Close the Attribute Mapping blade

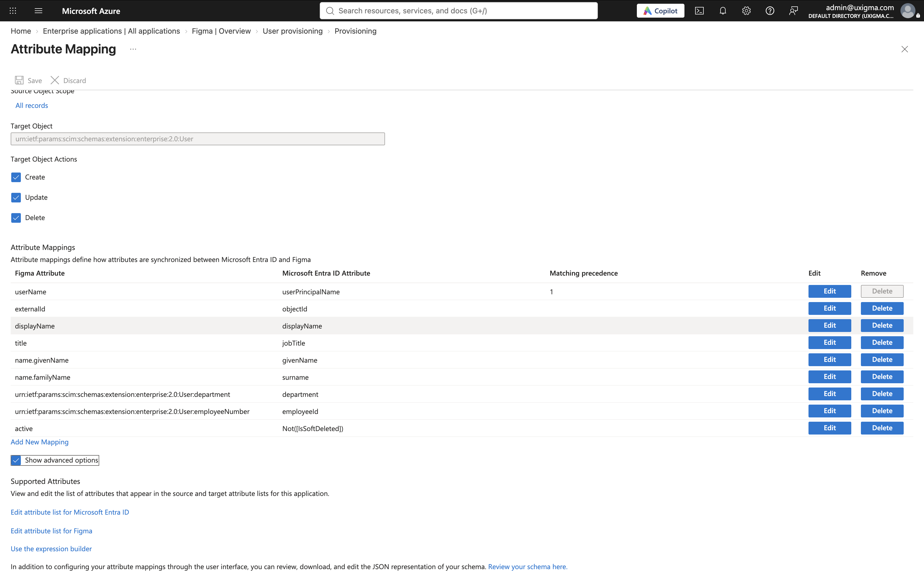(x=905, y=49)
